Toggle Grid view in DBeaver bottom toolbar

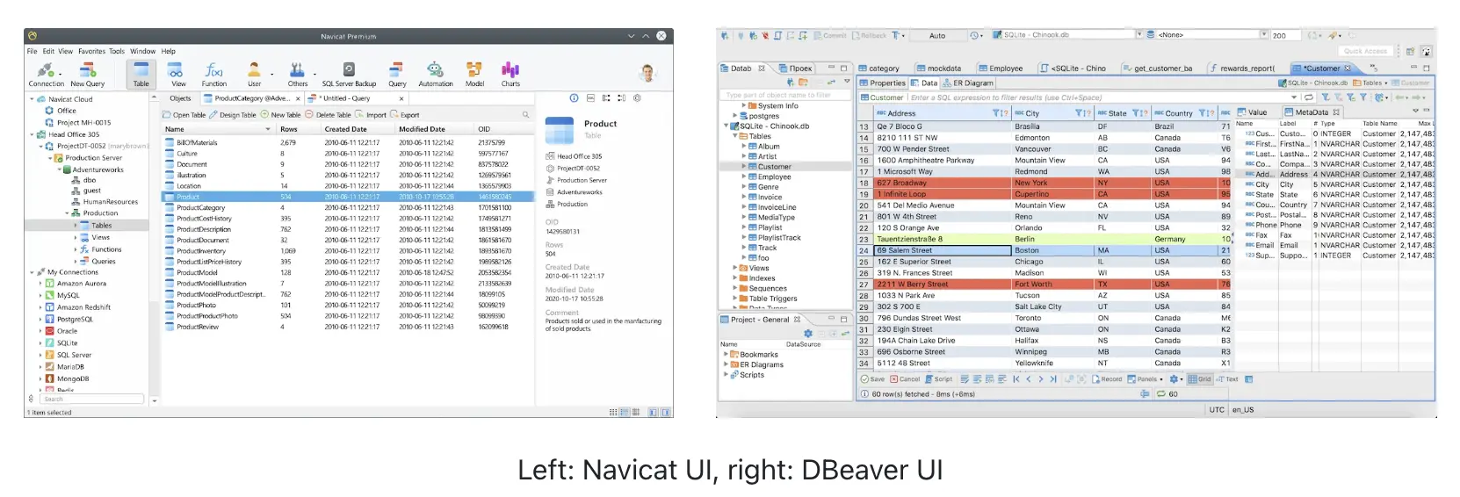click(x=1200, y=379)
